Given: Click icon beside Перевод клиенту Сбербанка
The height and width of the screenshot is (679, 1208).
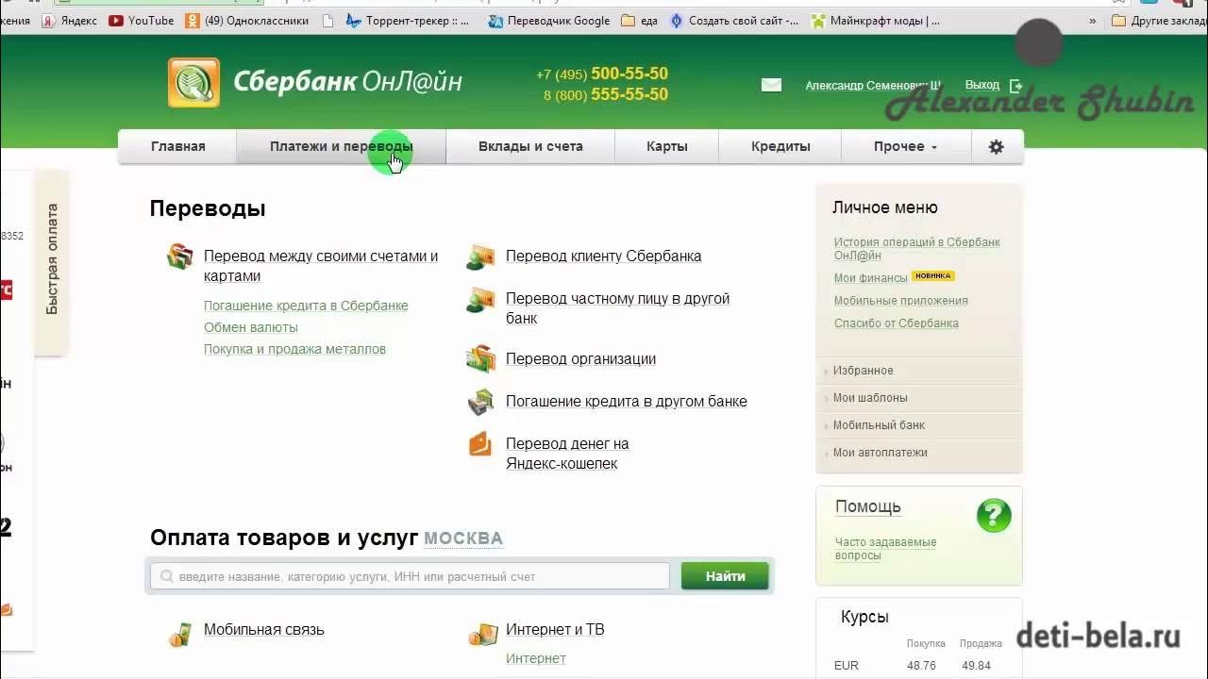Looking at the screenshot, I should [480, 257].
